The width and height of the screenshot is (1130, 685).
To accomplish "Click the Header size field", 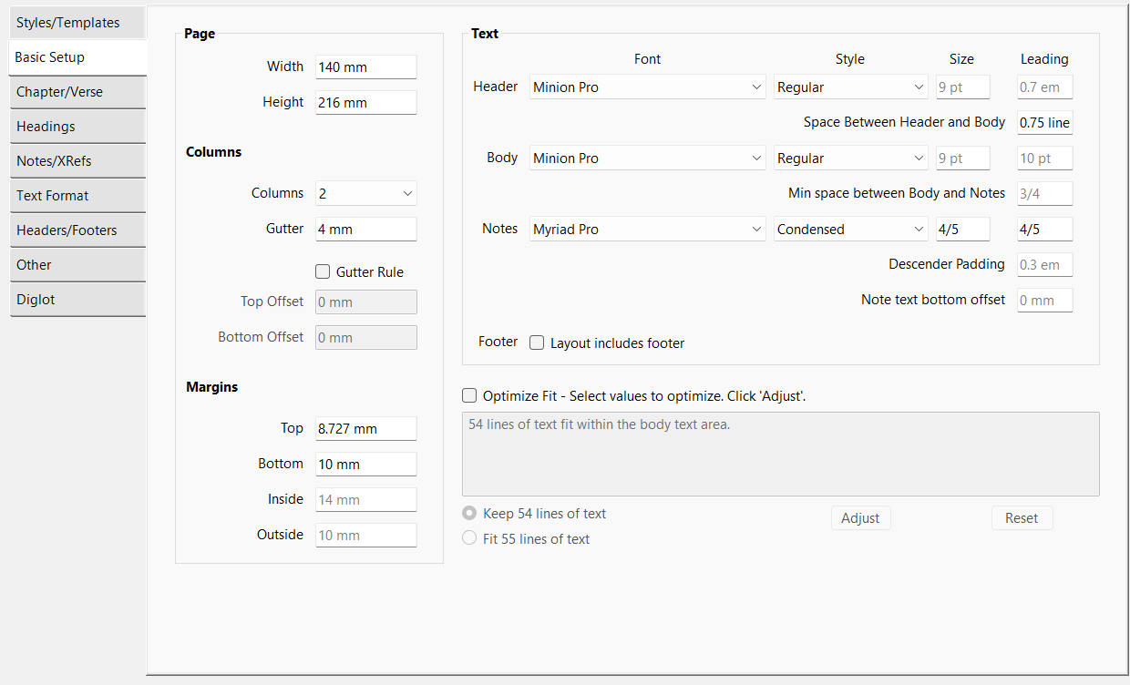I will click(x=962, y=87).
